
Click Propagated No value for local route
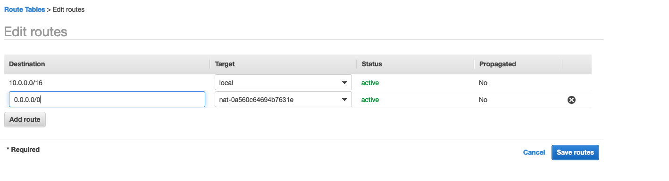(x=483, y=83)
